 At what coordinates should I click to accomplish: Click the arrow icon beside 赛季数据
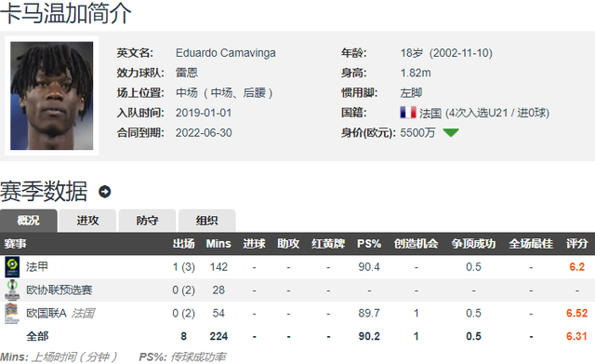point(105,192)
